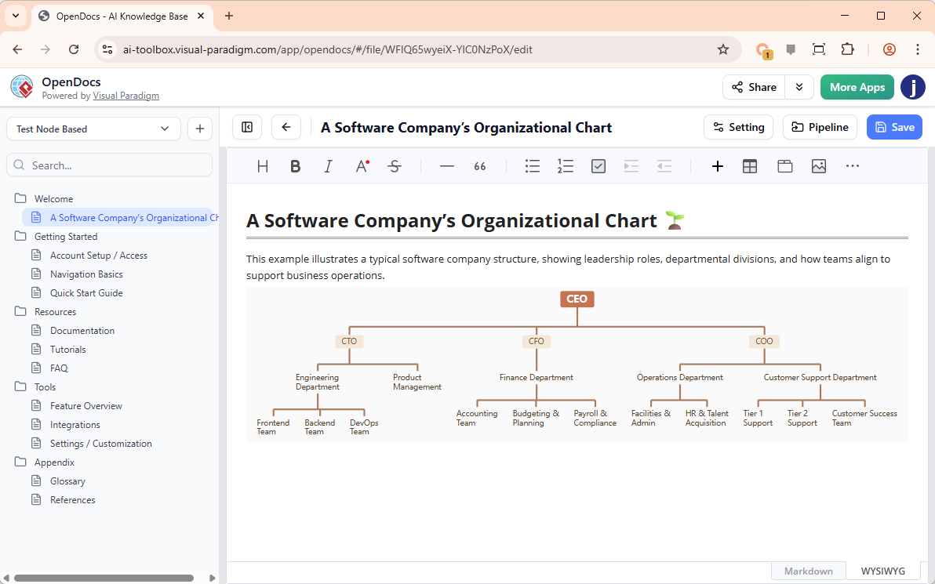Open the Glossary page in sidebar
The height and width of the screenshot is (584, 935).
[67, 481]
